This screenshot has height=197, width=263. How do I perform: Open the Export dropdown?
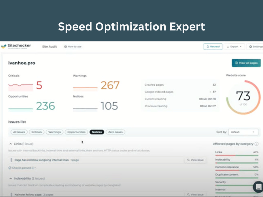tap(234, 46)
